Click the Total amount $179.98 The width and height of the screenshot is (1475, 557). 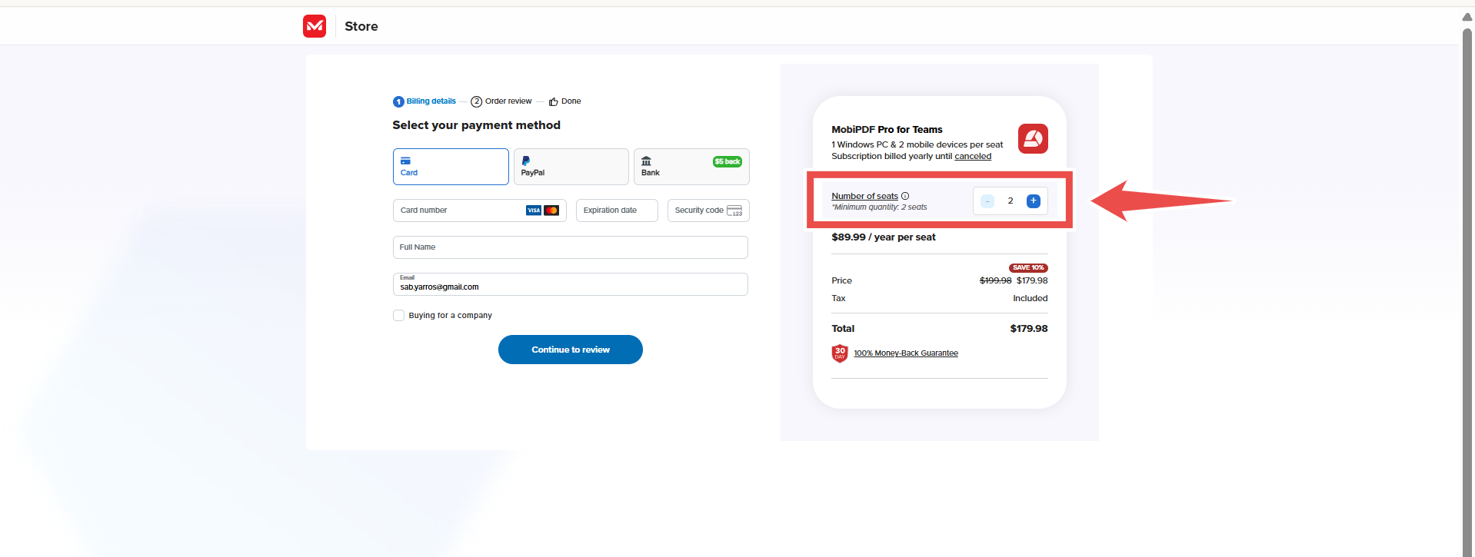tap(1029, 329)
